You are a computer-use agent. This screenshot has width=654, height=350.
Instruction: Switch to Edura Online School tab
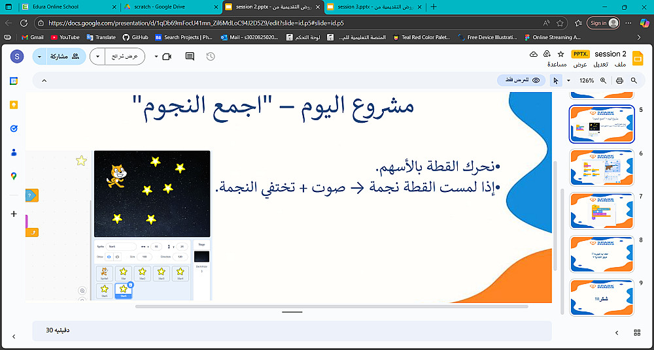[69, 7]
